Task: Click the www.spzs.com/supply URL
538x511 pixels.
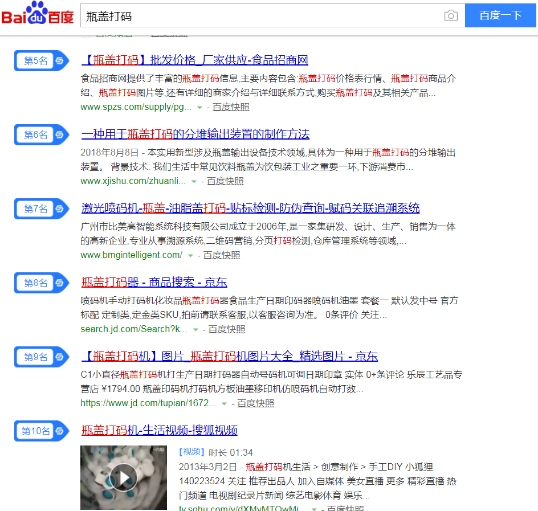Action: [136, 107]
